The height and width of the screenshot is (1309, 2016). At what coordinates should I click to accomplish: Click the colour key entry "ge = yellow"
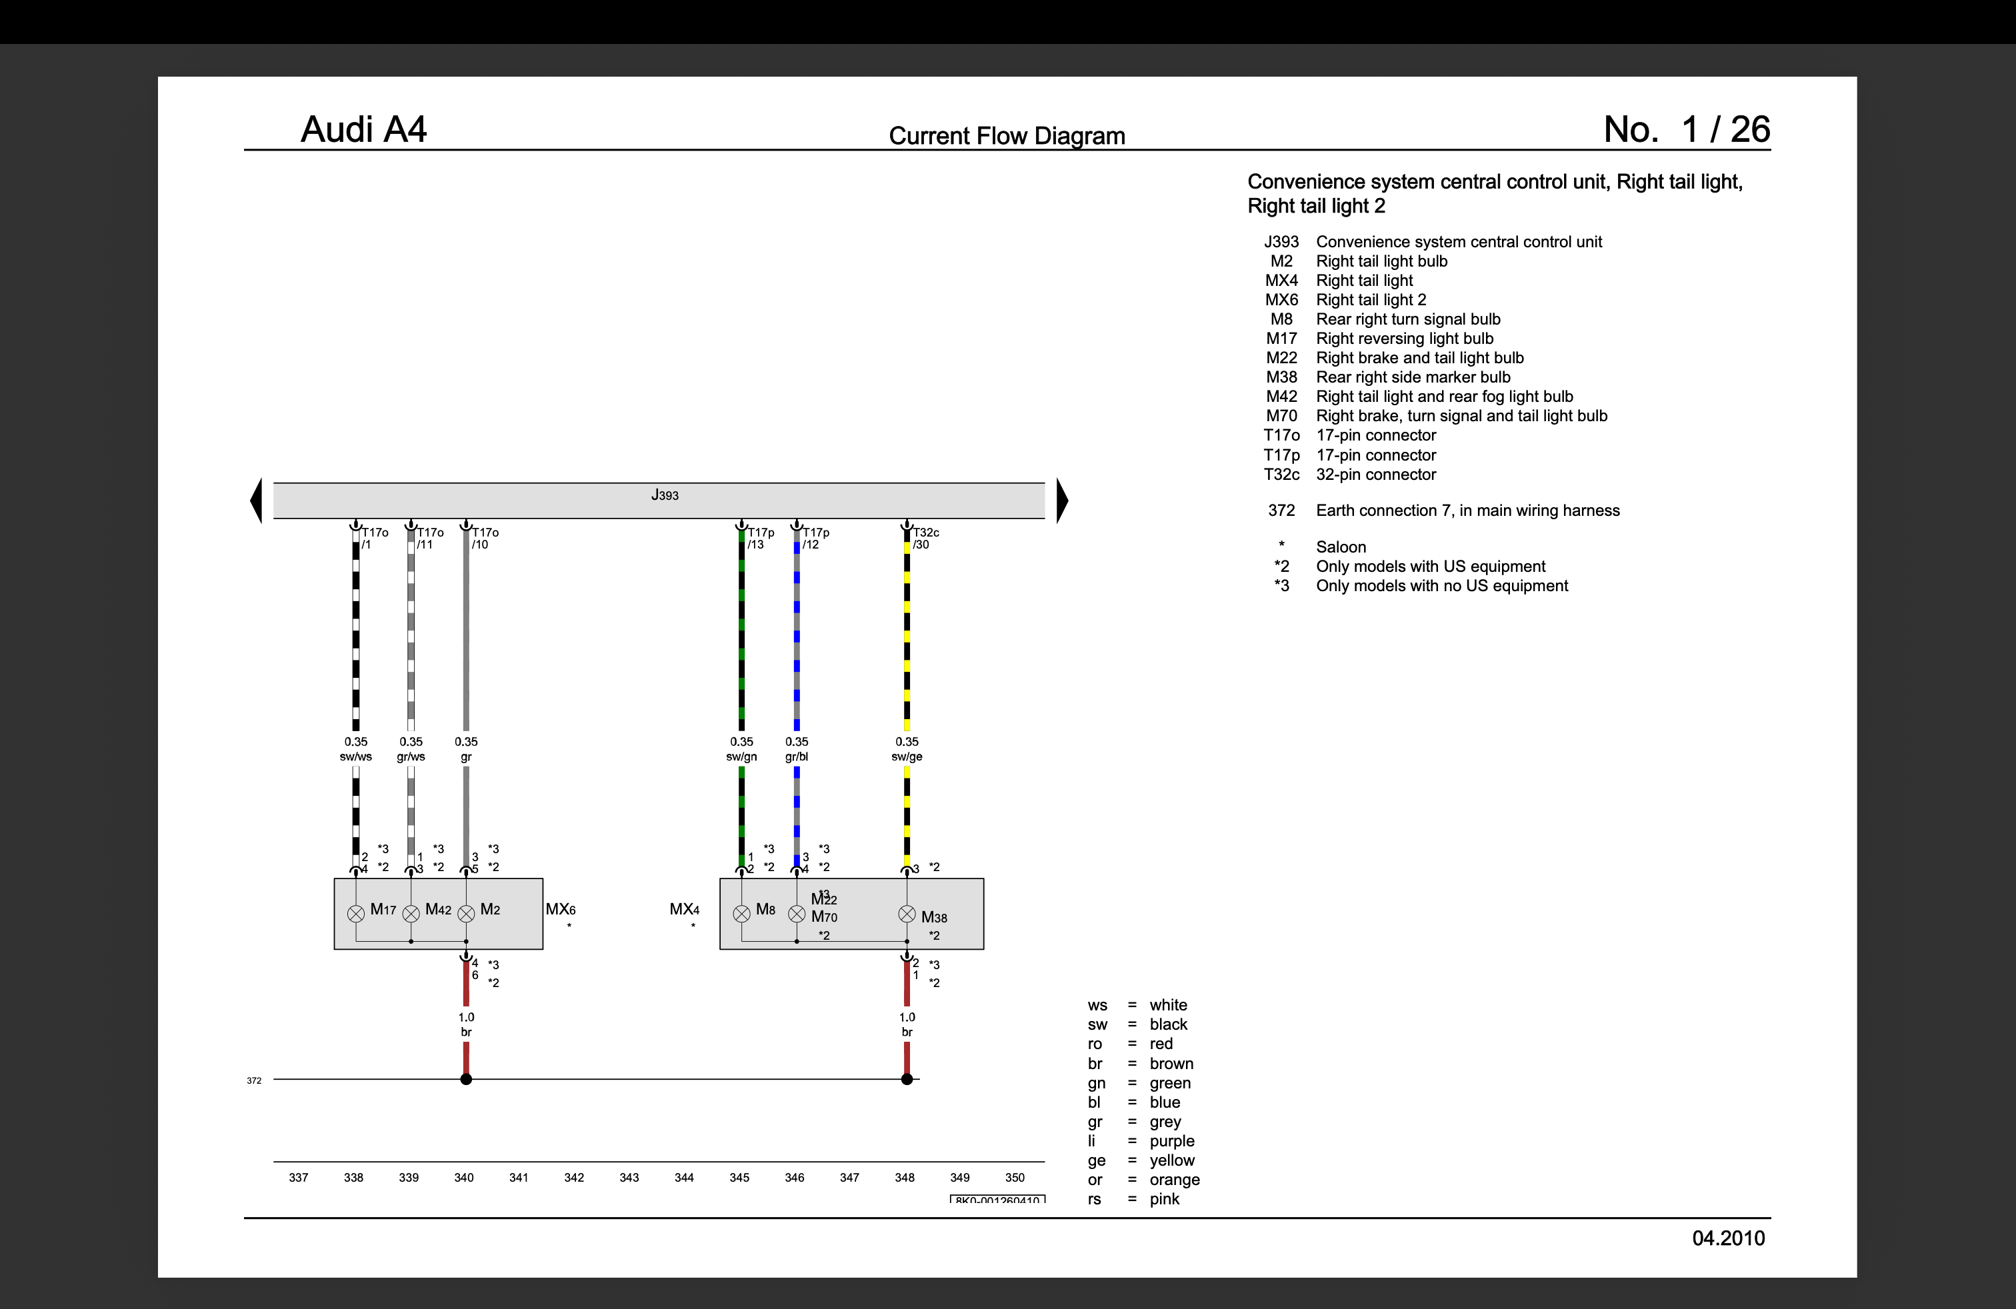(1141, 1160)
